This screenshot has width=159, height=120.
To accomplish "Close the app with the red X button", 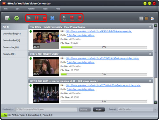I will (154, 4).
